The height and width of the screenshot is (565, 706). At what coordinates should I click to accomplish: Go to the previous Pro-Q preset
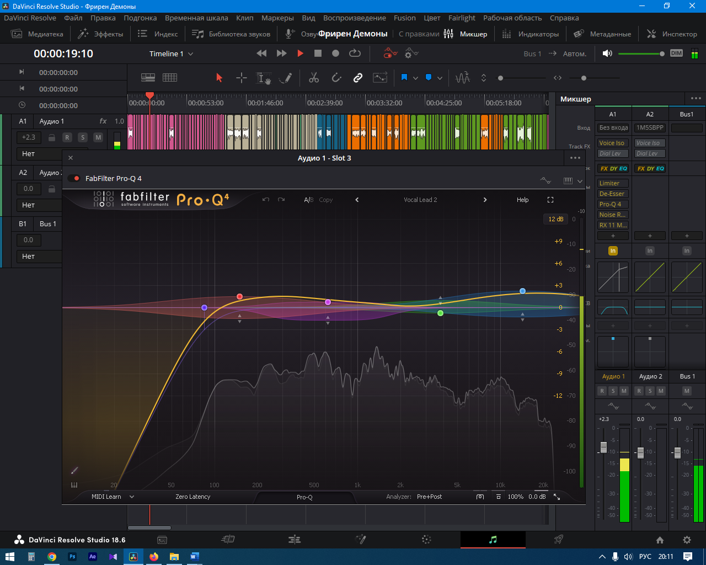point(357,200)
